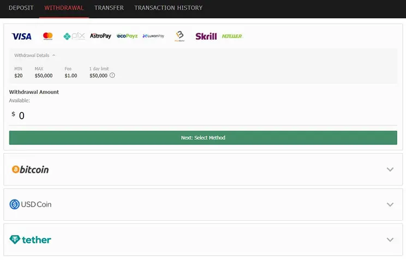406x260 pixels.
Task: Click the Withdrawal tab
Action: pos(64,8)
